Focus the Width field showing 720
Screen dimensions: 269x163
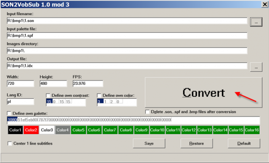click(21, 84)
